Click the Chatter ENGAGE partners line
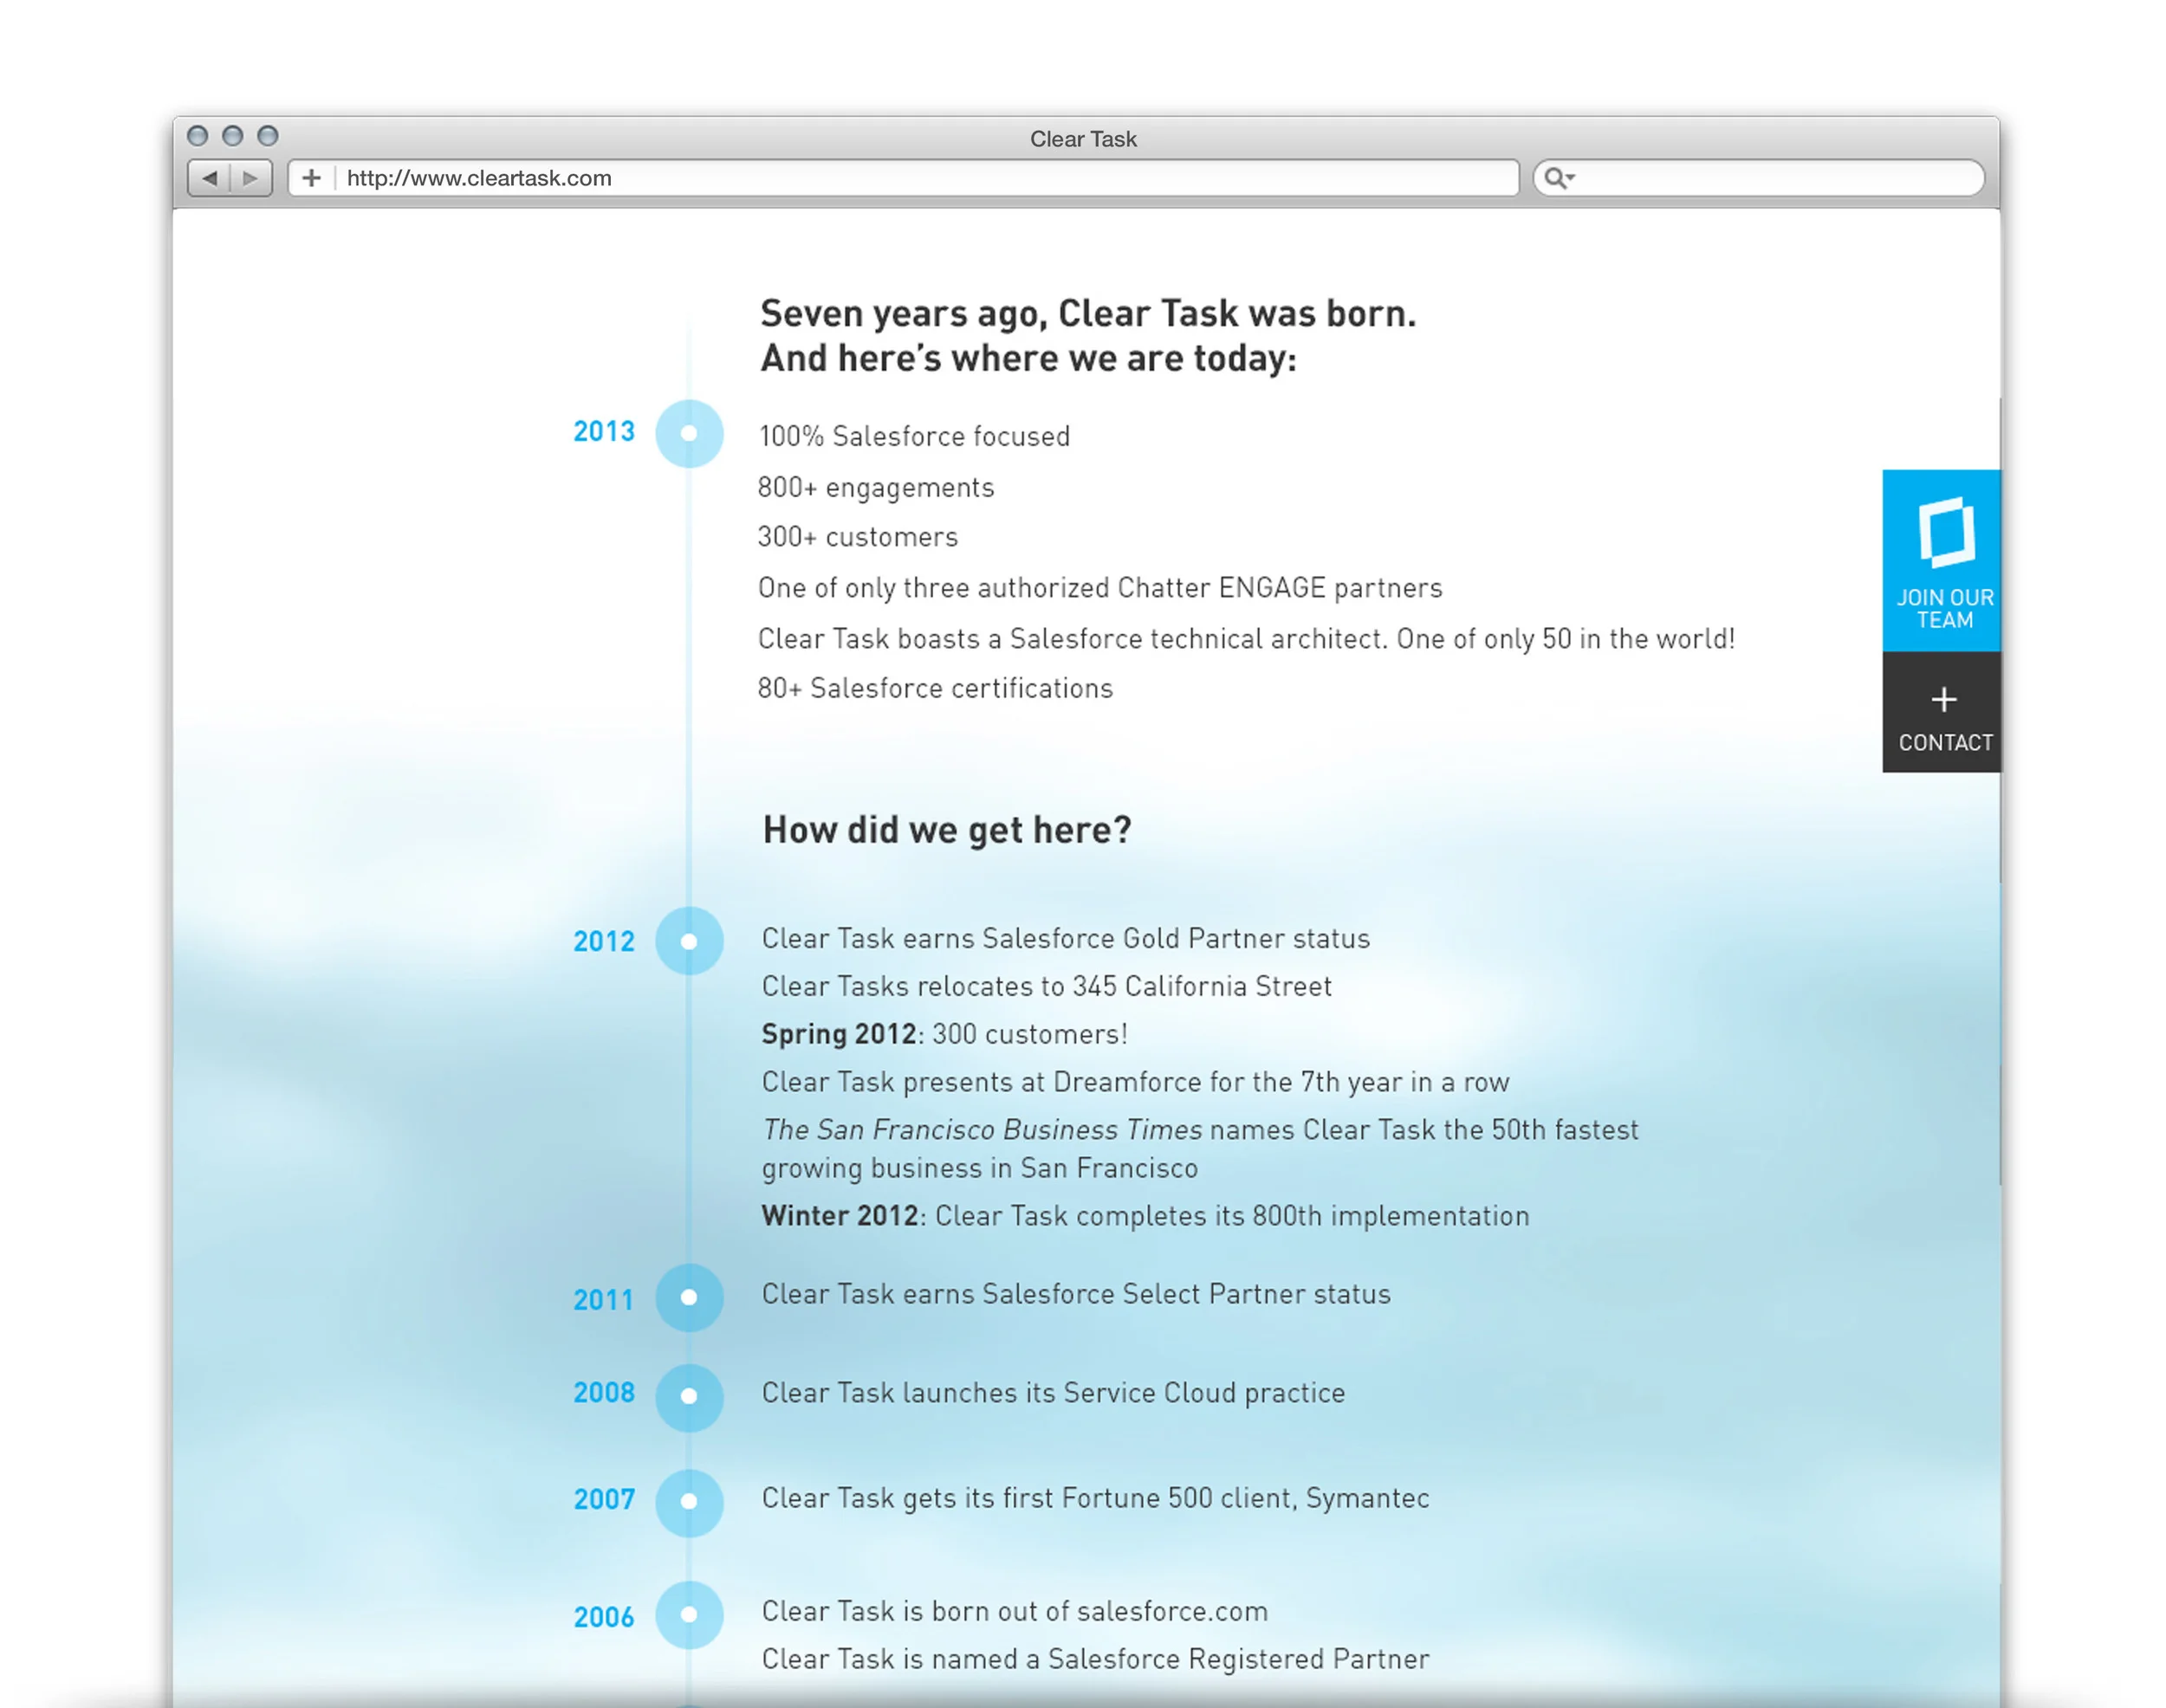Viewport: 2166px width, 1708px height. tap(1100, 588)
